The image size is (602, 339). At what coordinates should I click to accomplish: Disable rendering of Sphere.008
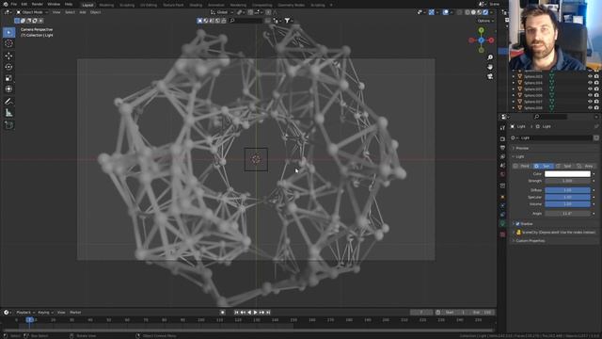tap(596, 107)
